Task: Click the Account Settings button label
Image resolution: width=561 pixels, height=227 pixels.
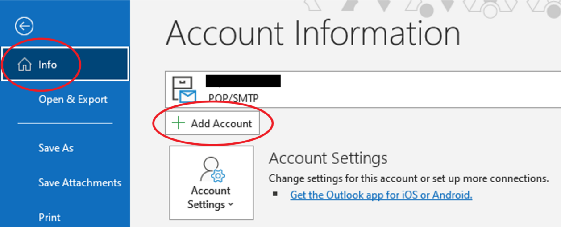Action: (211, 197)
